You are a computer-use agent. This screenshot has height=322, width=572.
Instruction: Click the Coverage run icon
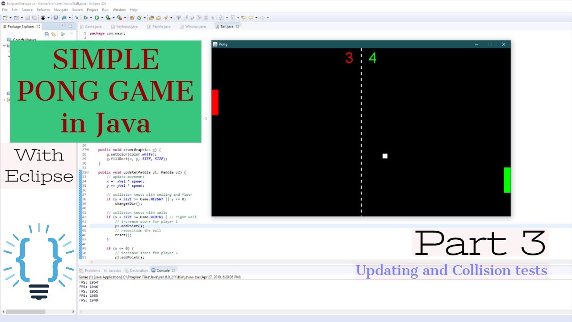coord(108,17)
